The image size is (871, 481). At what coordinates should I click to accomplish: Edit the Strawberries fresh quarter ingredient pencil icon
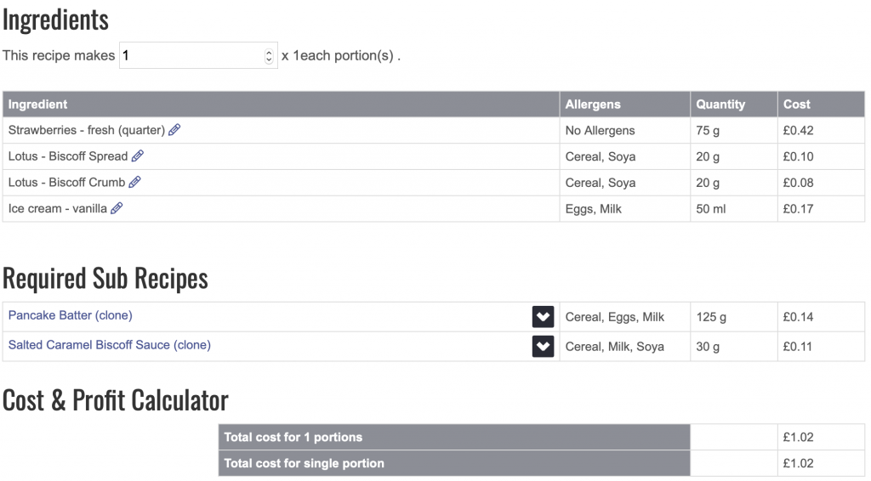click(174, 130)
